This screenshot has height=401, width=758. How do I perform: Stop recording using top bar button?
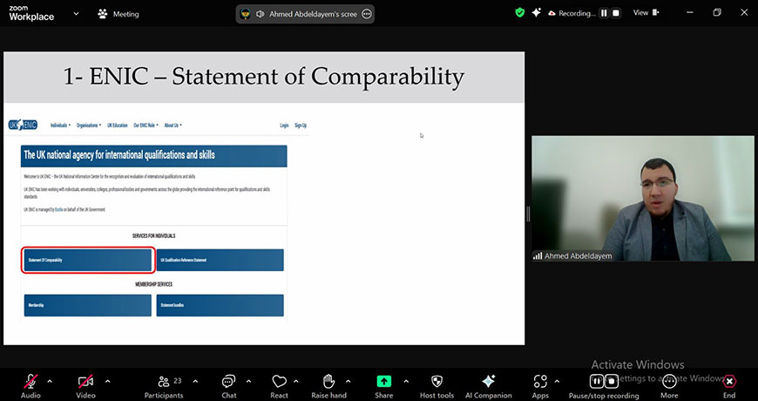click(x=616, y=14)
